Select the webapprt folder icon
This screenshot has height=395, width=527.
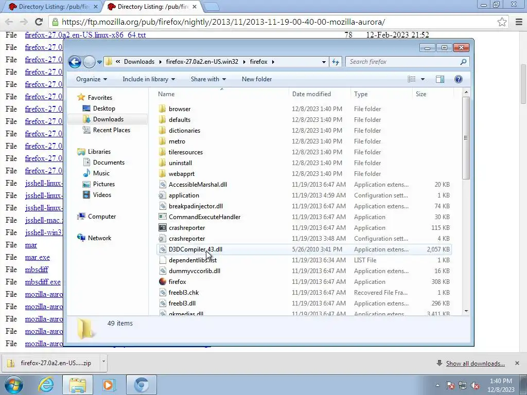tap(162, 174)
